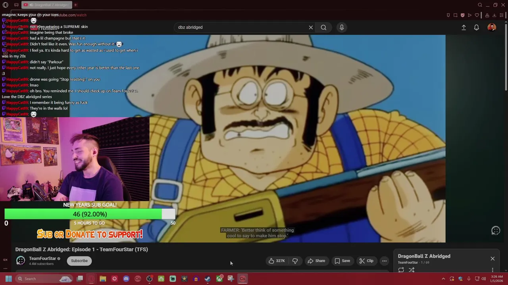This screenshot has width=508, height=285.
Task: Click the video title text below player
Action: [x=81, y=249]
